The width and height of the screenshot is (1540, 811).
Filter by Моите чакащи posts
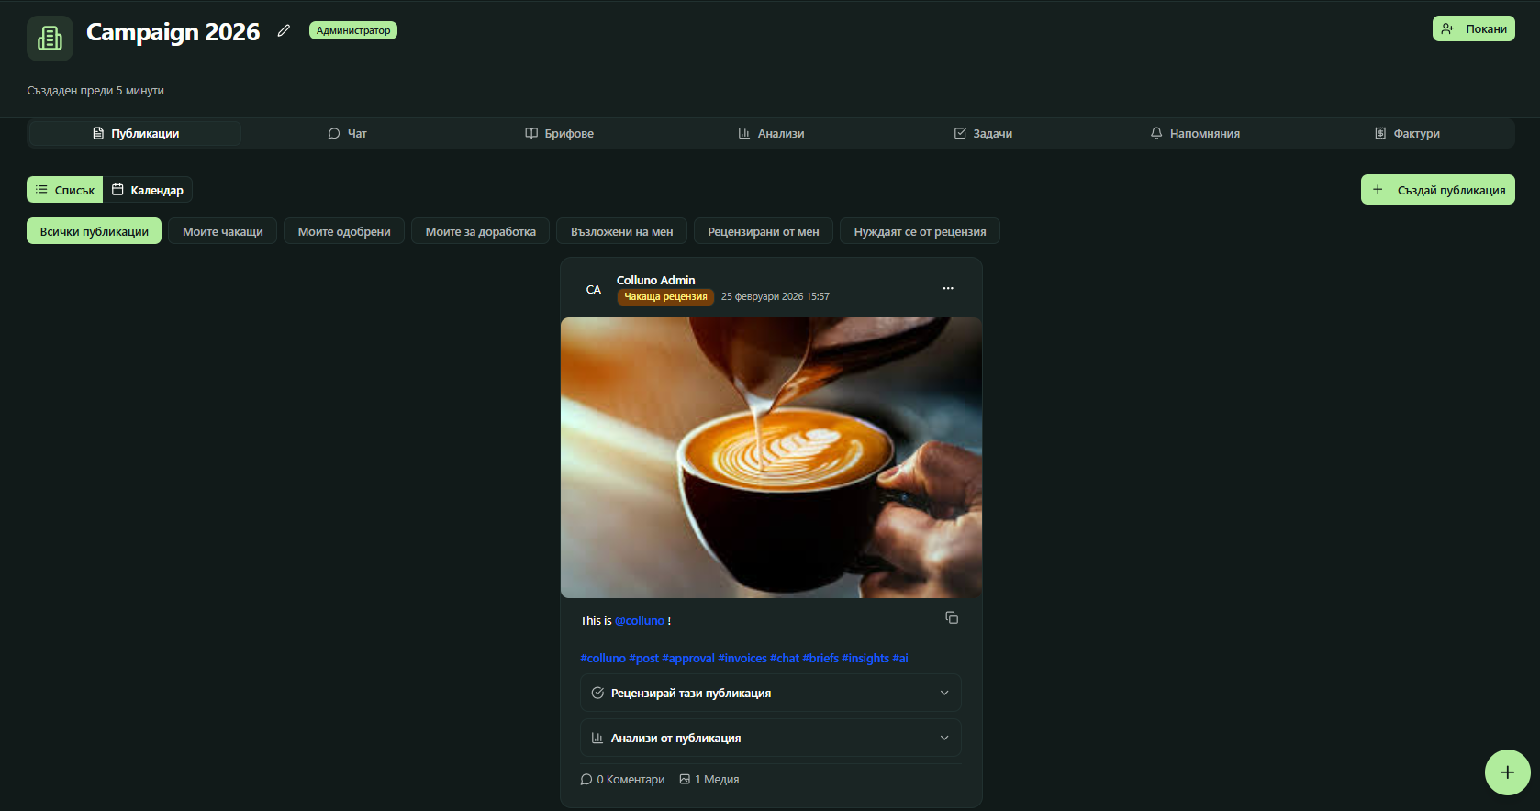click(x=222, y=231)
